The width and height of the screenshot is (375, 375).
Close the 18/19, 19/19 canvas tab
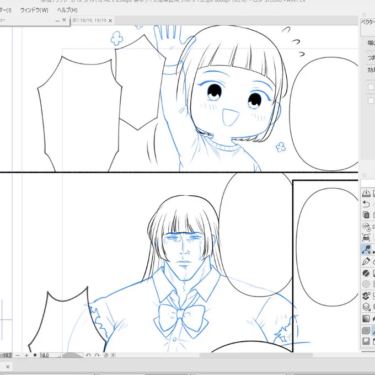(110, 21)
